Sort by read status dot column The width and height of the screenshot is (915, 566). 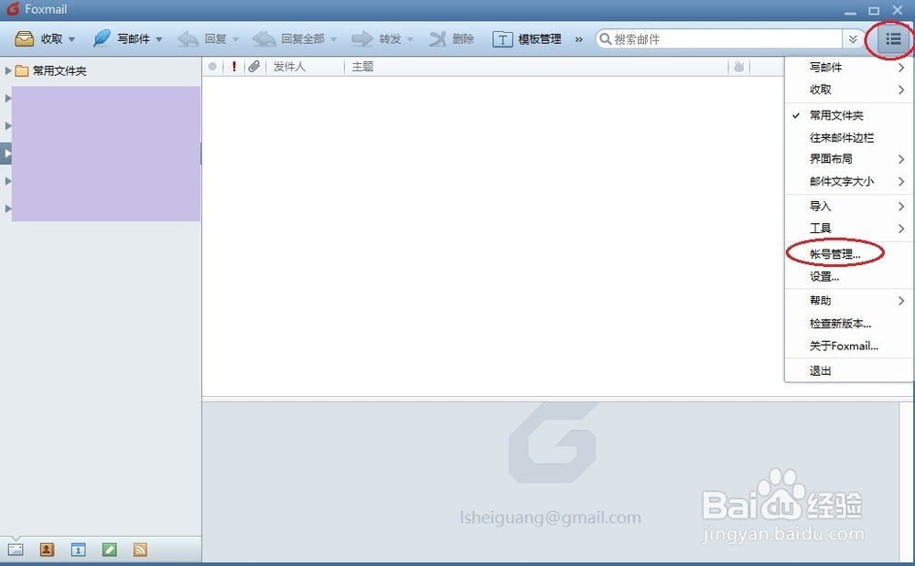click(x=212, y=67)
